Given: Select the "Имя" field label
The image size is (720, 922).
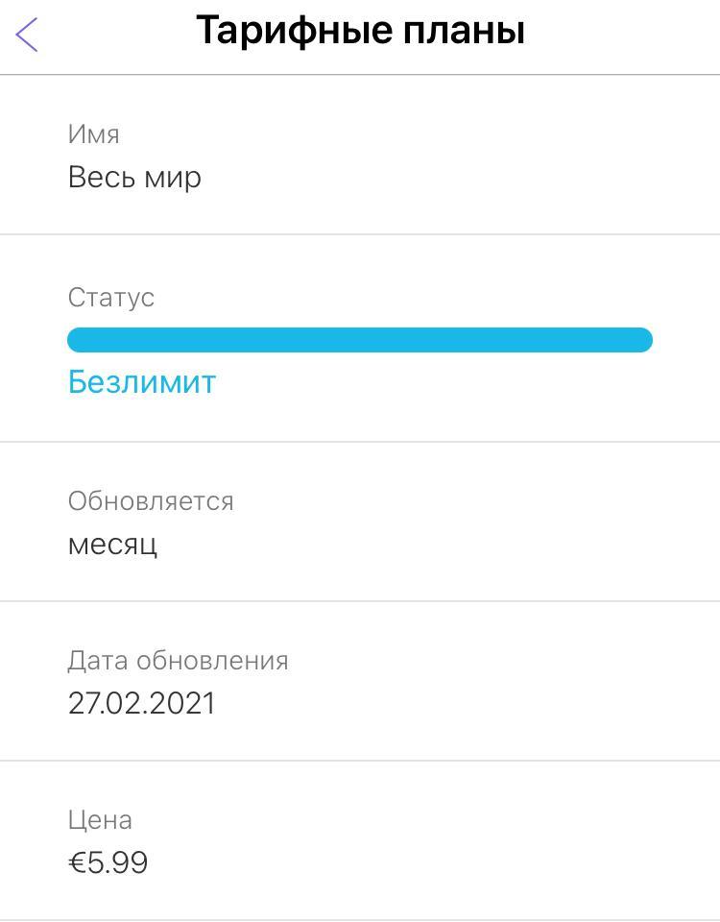Looking at the screenshot, I should pos(93,134).
